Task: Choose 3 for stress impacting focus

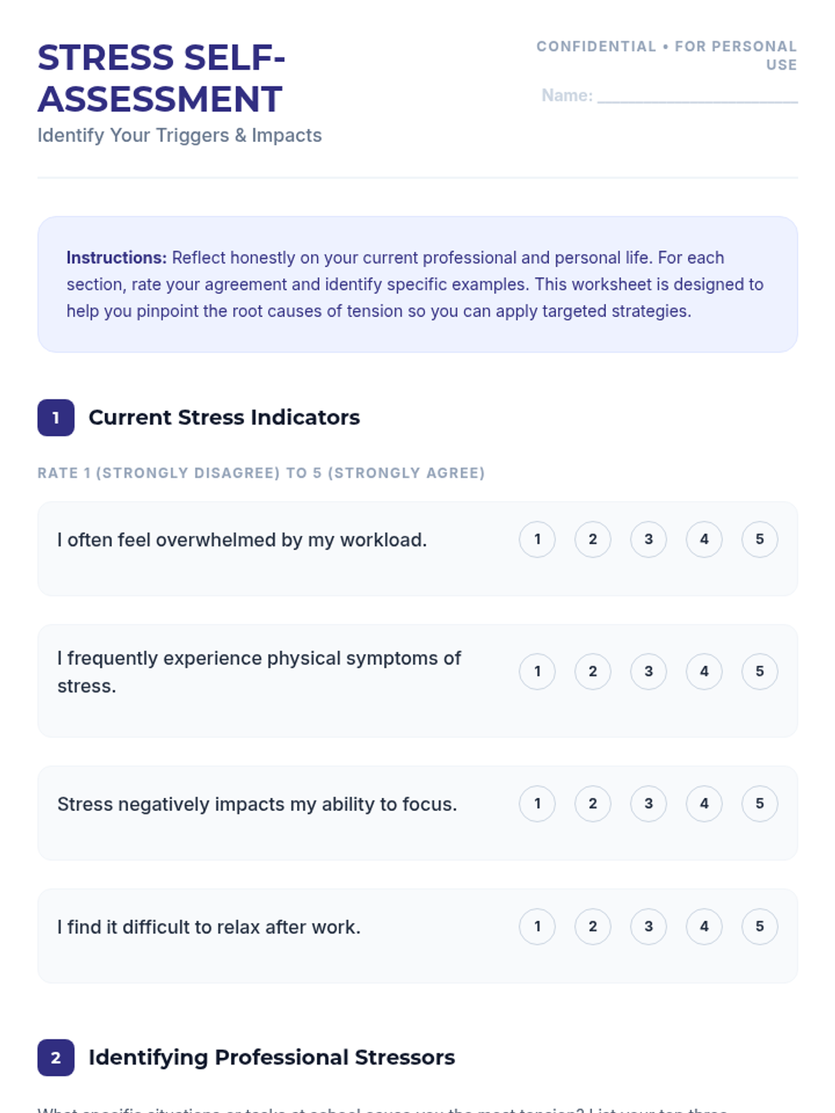Action: (x=649, y=803)
